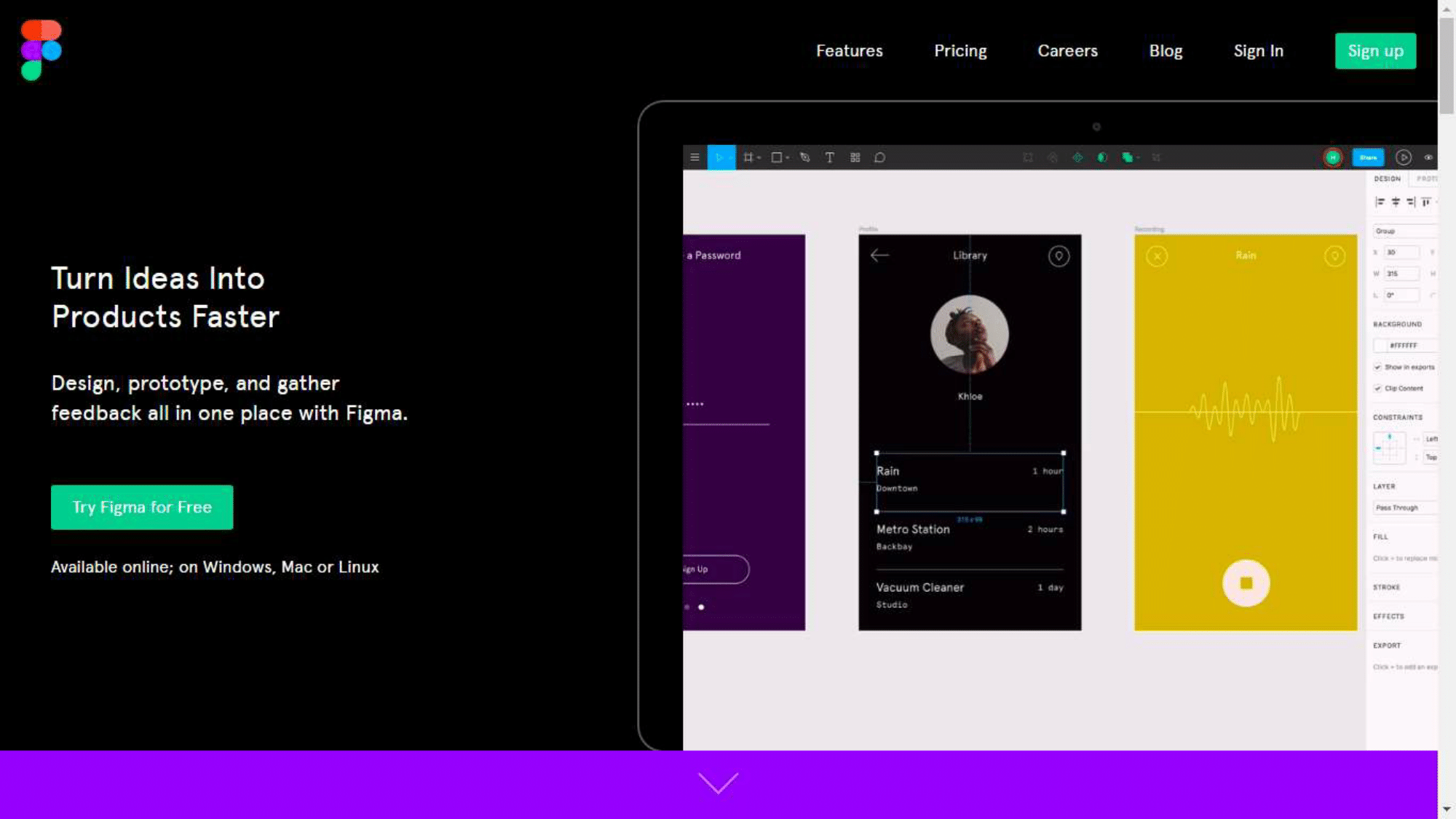Screen dimensions: 1456x819
Task: Open the Left horizontal constraint dropdown
Action: pos(1431,439)
